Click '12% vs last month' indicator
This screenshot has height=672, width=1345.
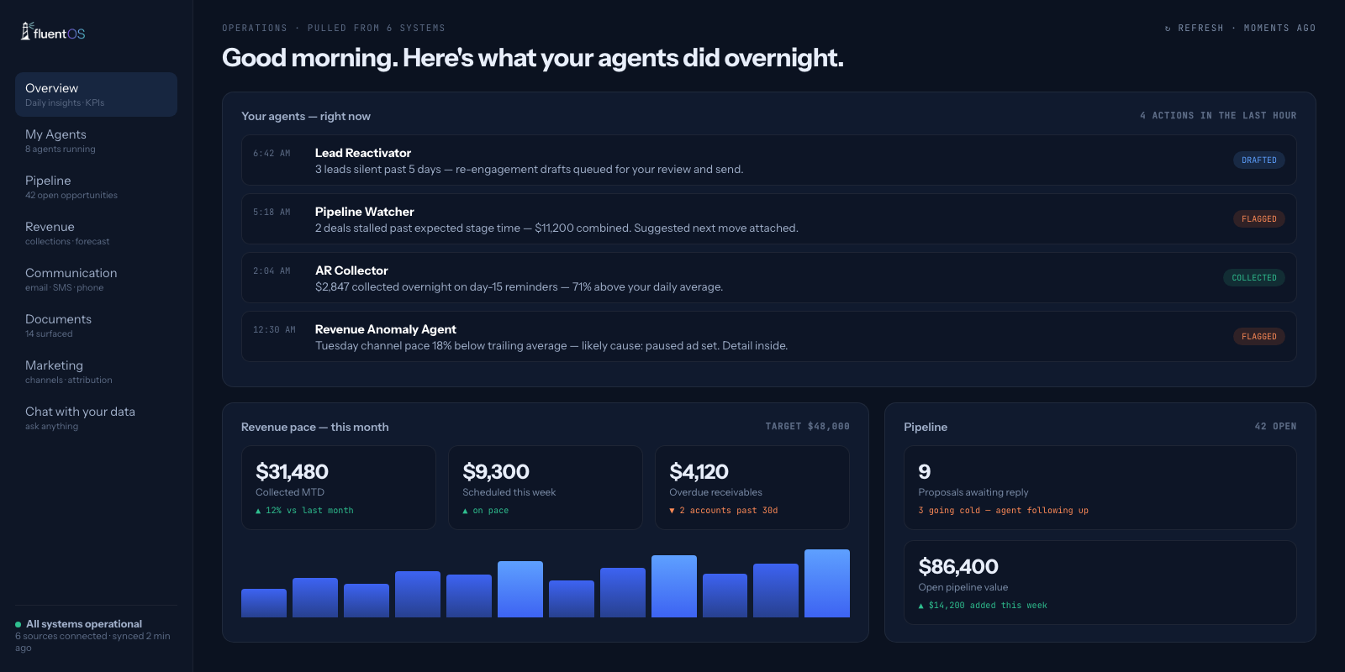304,511
